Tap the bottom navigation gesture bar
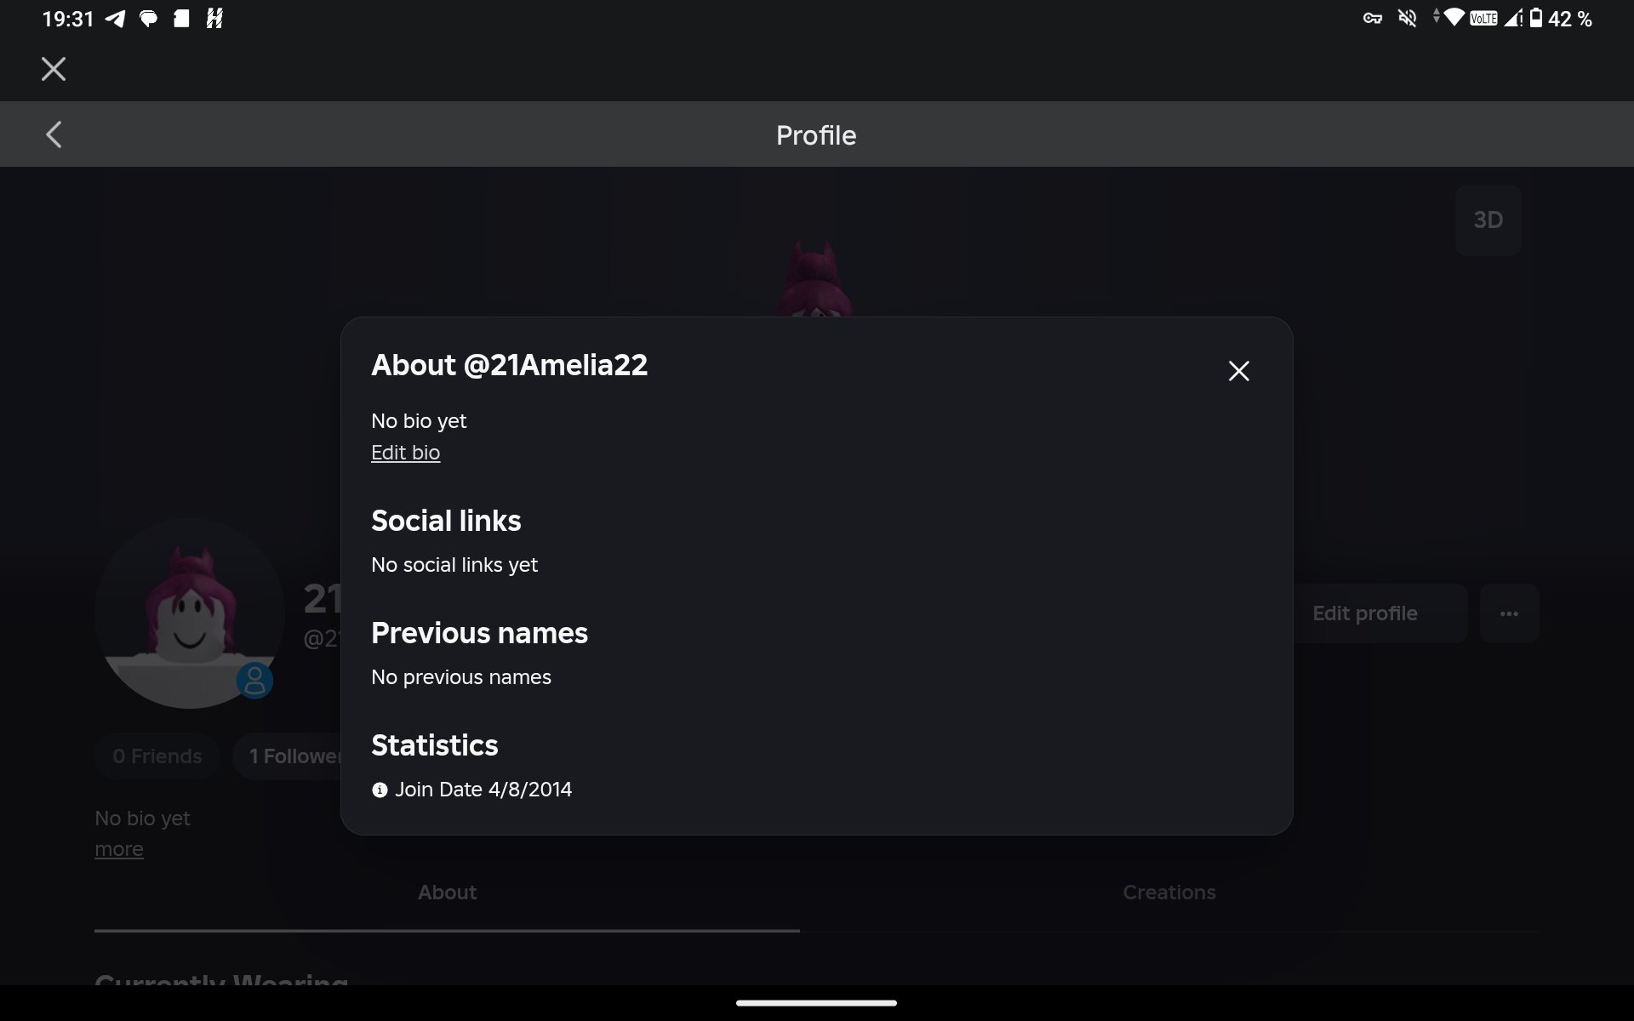 tap(816, 1003)
